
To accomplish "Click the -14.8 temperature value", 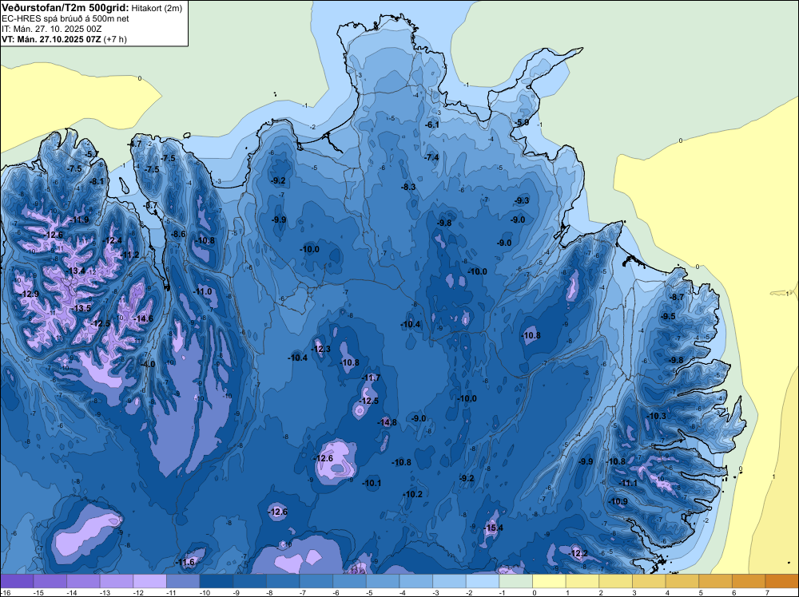I will click(387, 422).
